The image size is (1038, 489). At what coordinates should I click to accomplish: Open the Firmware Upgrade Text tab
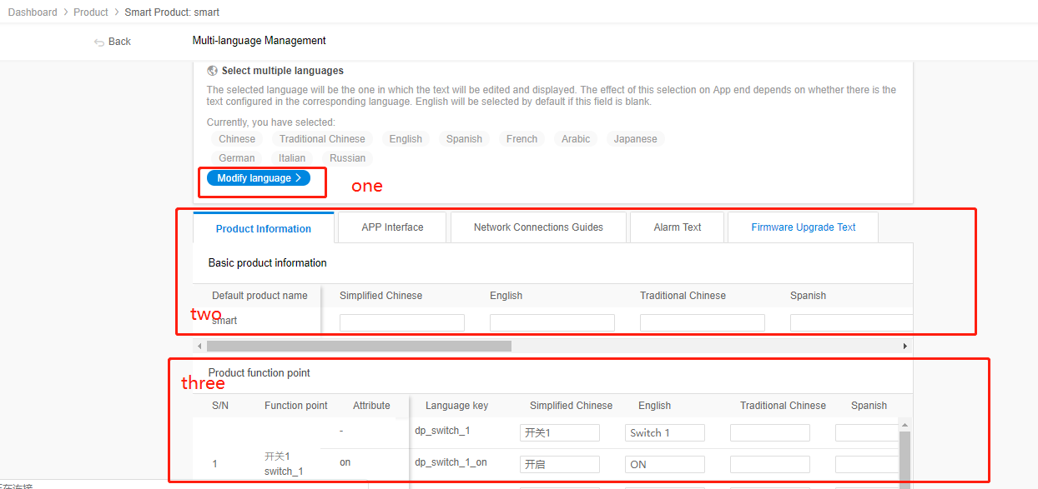pos(803,227)
